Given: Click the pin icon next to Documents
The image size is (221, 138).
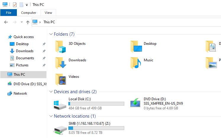Looking at the screenshot, I should pos(44,58).
